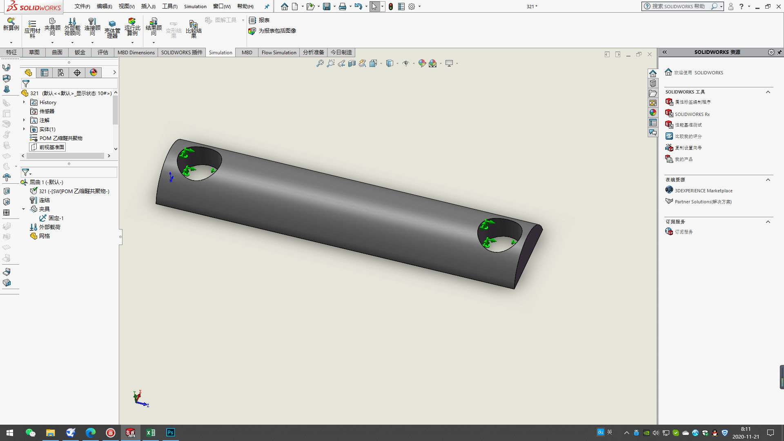Click the Compare Results (比较结果) icon

tap(194, 29)
